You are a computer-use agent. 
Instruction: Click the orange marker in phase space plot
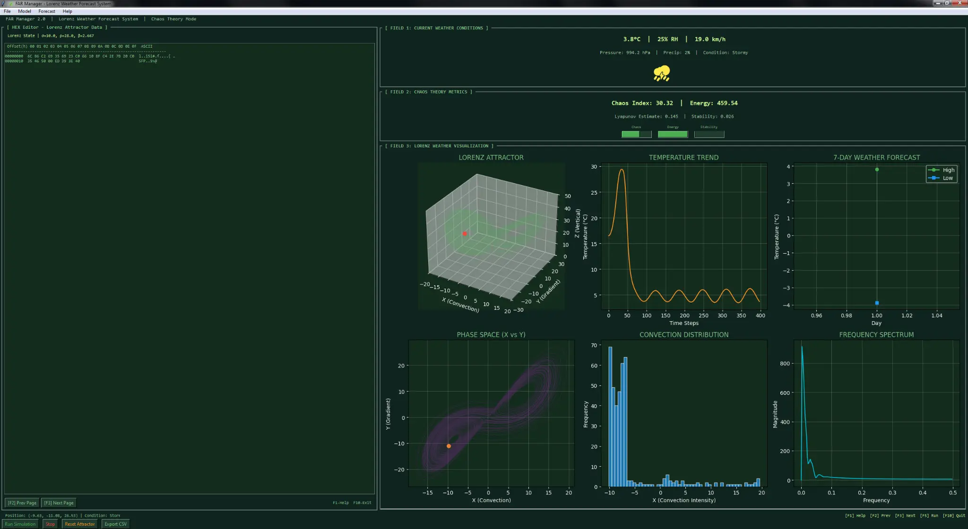coord(449,446)
